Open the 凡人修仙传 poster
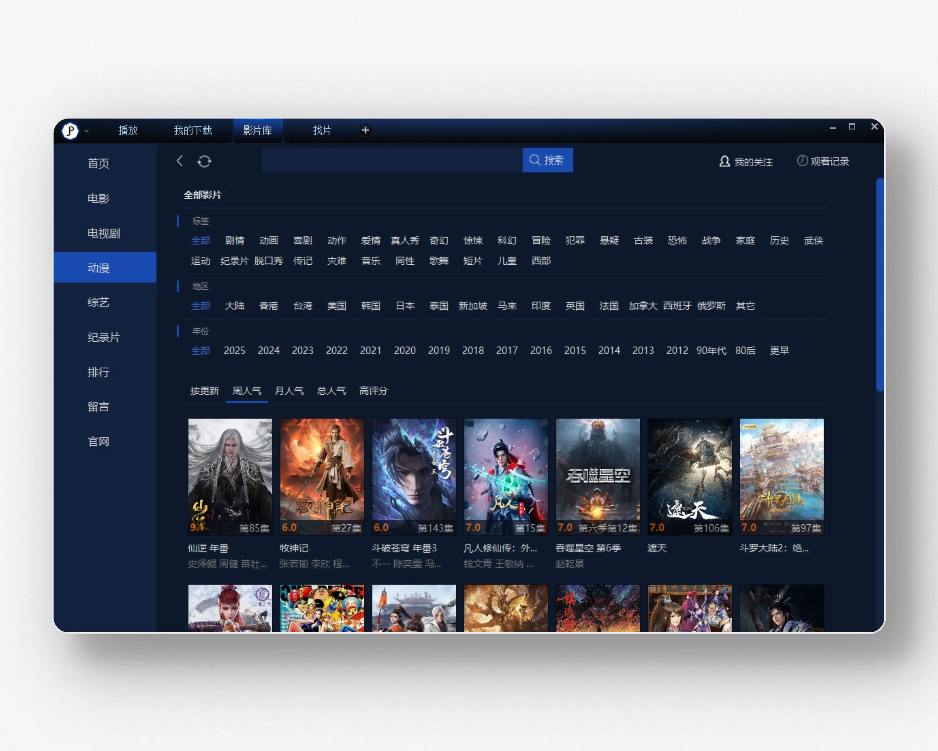 pos(506,477)
